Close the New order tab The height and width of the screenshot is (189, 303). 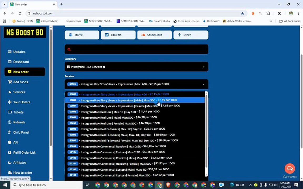(54, 4)
